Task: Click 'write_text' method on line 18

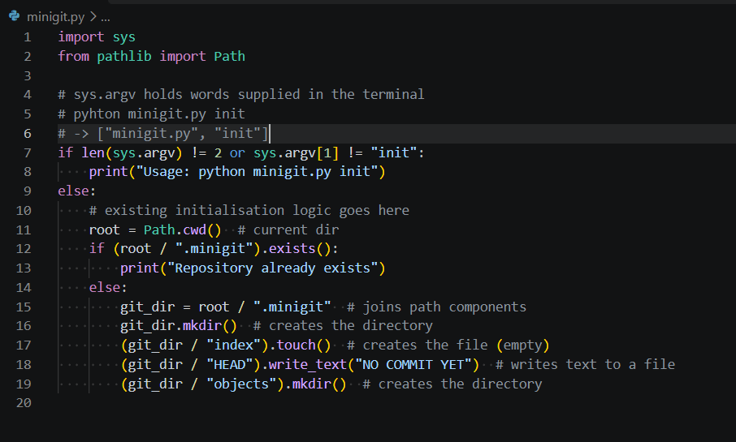Action: (307, 365)
